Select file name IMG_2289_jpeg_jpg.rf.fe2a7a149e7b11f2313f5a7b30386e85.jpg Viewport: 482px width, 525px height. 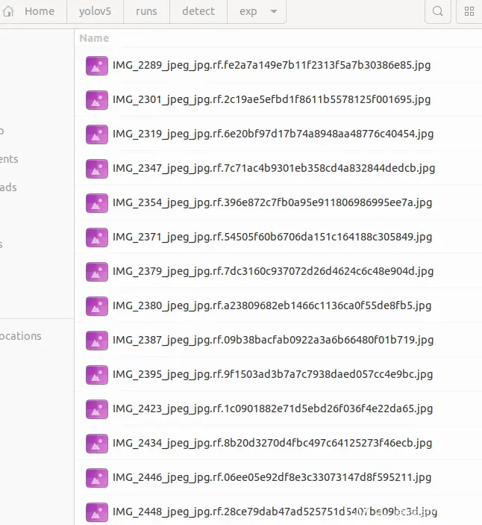pos(272,65)
